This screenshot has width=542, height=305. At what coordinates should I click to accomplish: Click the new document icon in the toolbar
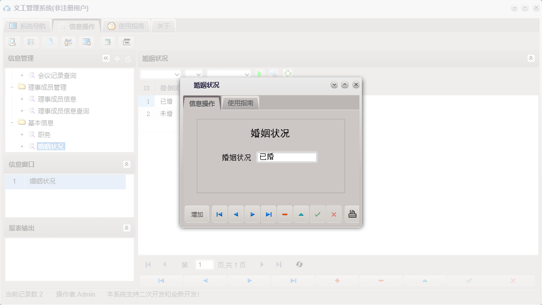point(50,42)
